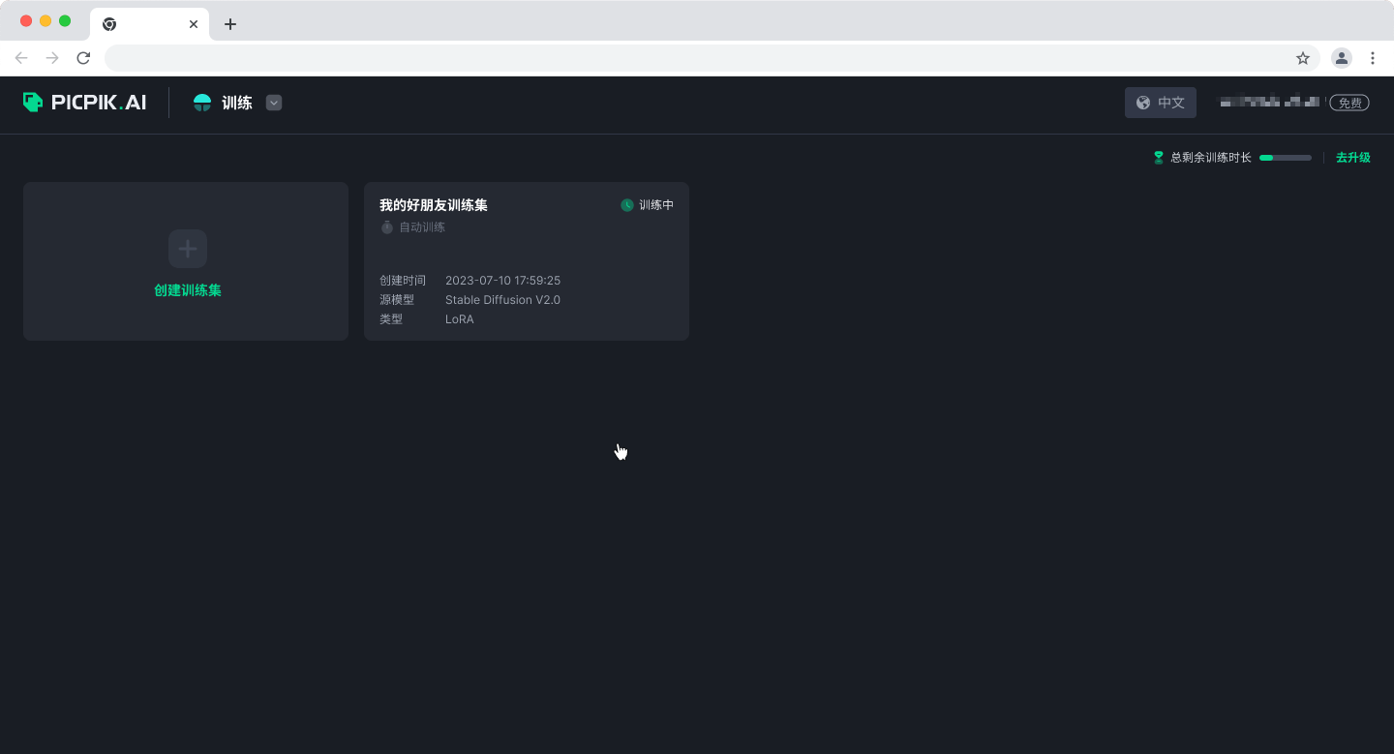The image size is (1394, 754).
Task: Click the hourglass remaining time icon
Action: tap(1159, 158)
